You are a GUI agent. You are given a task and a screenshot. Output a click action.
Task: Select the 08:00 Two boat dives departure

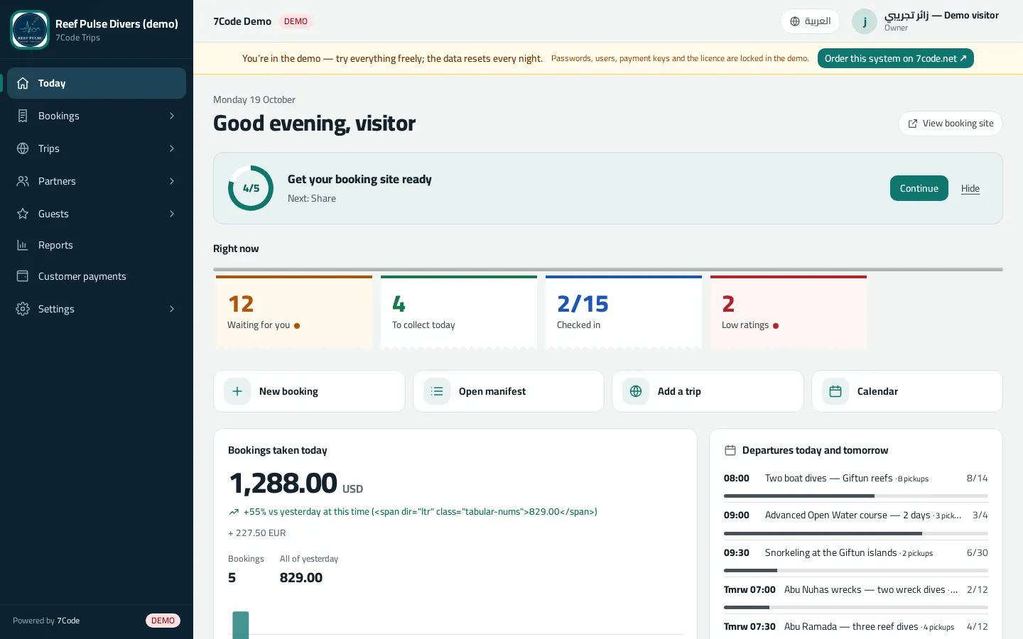[x=856, y=484]
